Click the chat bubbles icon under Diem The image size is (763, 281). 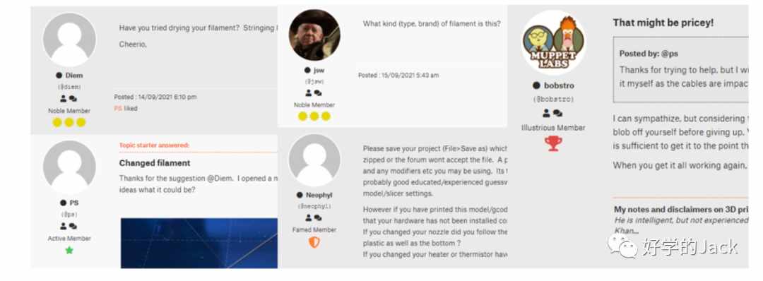(x=73, y=99)
